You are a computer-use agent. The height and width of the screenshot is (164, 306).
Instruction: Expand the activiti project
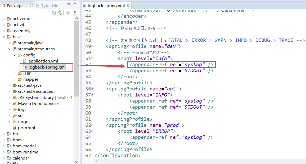(x=4, y=25)
